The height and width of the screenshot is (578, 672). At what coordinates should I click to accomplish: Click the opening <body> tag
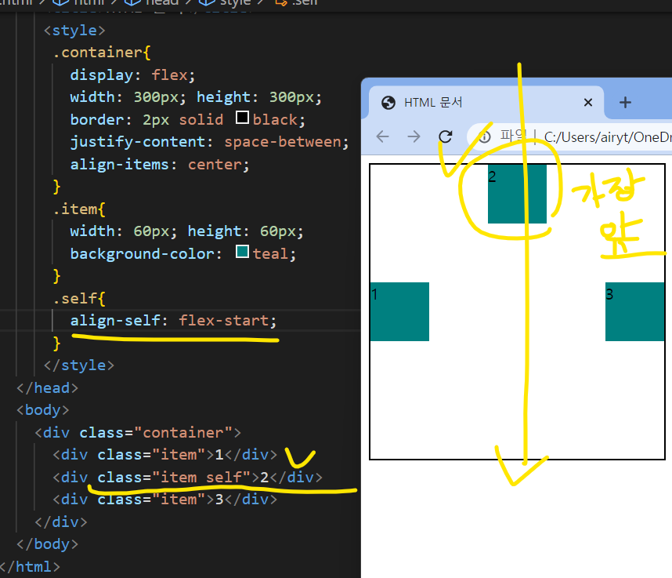(43, 410)
